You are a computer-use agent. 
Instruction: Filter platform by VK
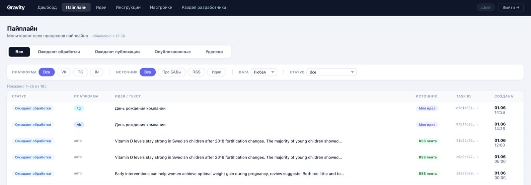click(64, 72)
